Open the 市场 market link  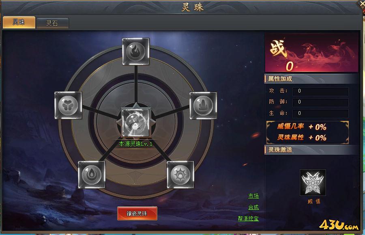coord(253,196)
